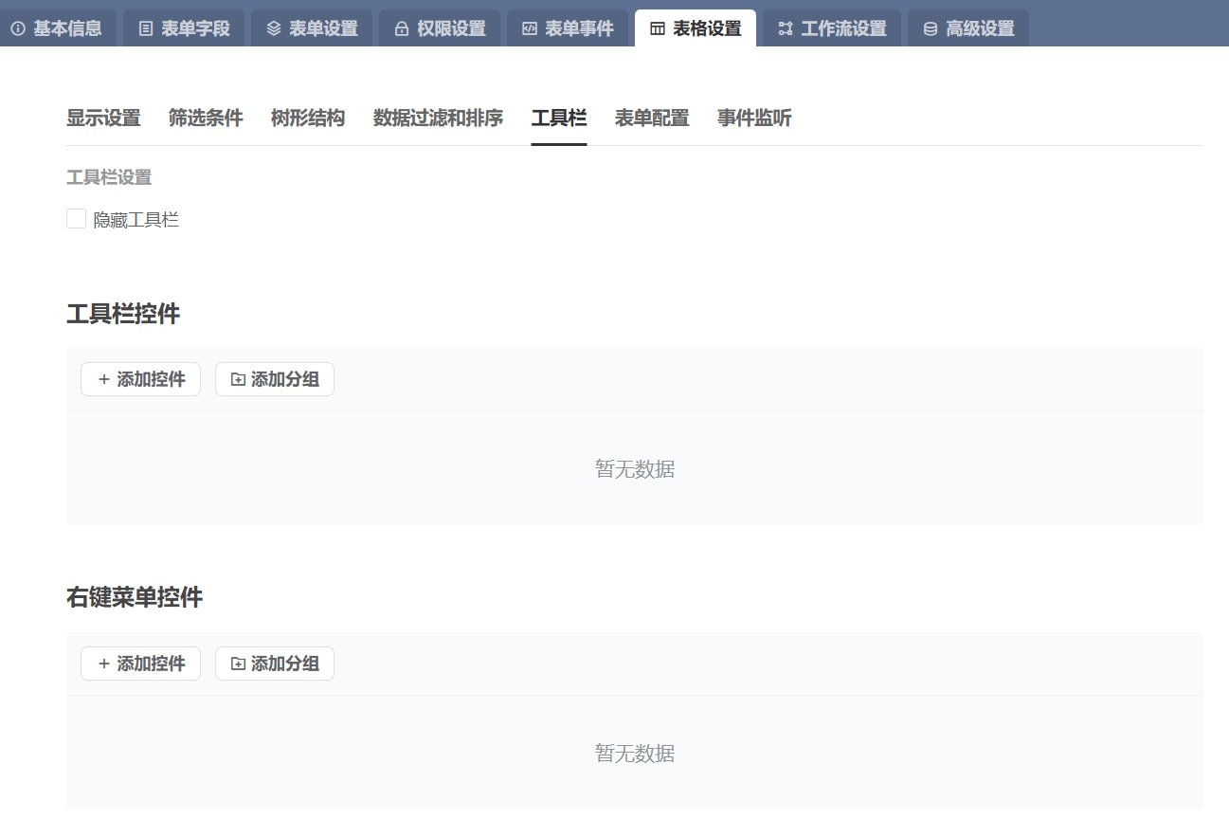1229x837 pixels.
Task: Open the 表单字段 tab
Action: pyautogui.click(x=184, y=28)
